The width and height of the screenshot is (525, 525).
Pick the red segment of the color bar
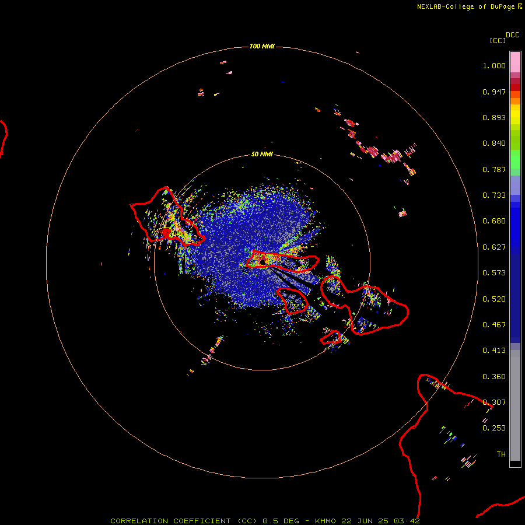point(515,87)
